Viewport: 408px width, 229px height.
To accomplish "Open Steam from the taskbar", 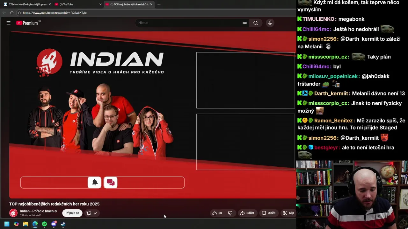I will [63, 224].
